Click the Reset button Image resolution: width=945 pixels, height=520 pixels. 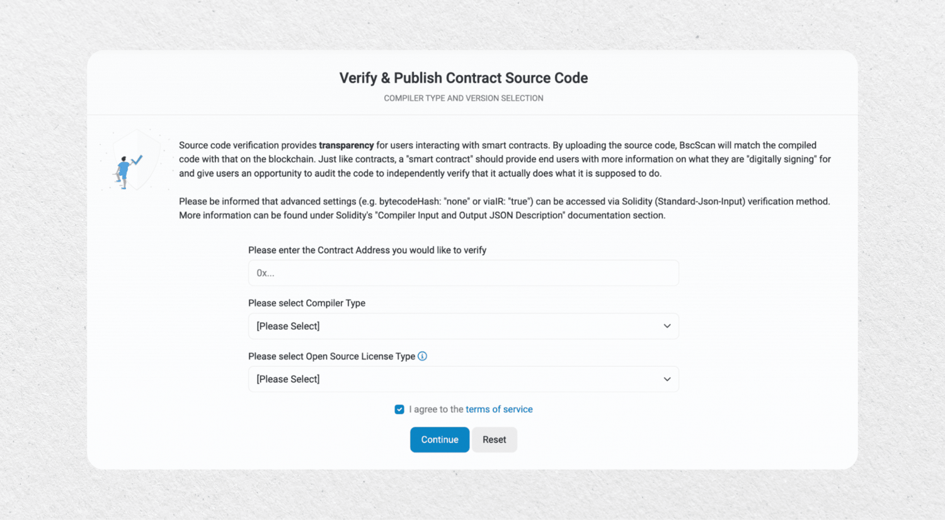coord(494,440)
